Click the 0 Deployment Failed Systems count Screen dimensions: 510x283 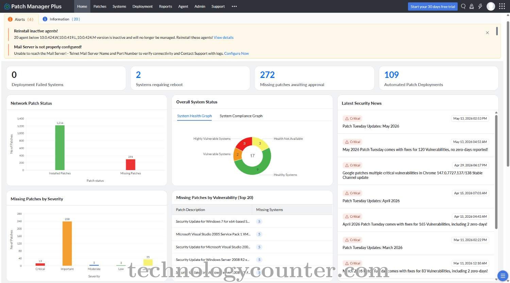(14, 75)
